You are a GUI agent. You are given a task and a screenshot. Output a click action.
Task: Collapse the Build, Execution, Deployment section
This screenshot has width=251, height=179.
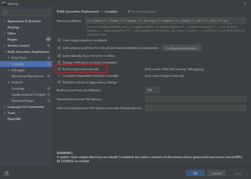4,52
